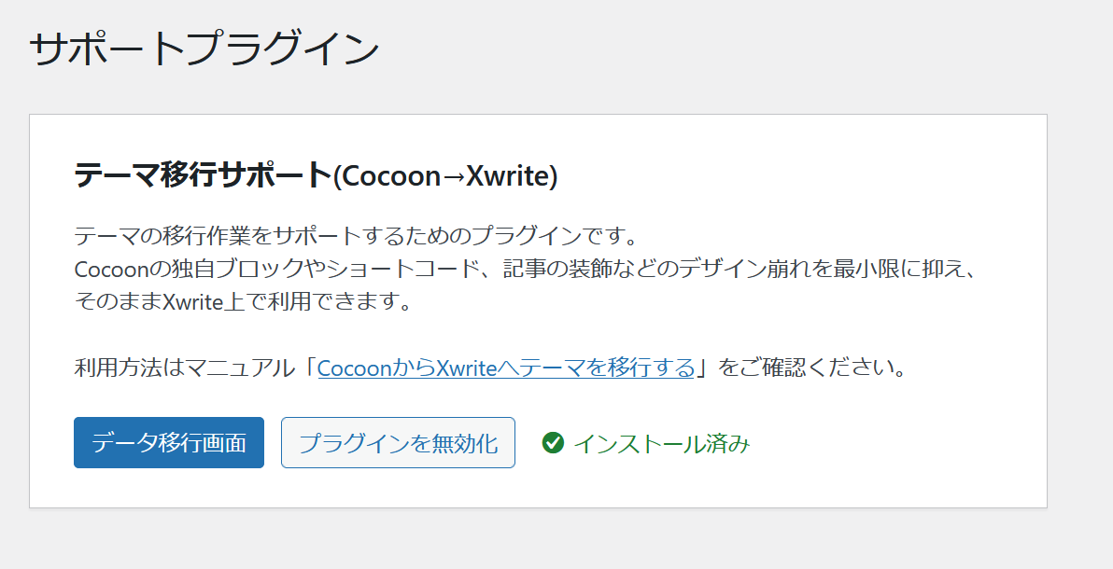Click the green installed checkmark icon
The height and width of the screenshot is (569, 1113).
click(x=553, y=443)
